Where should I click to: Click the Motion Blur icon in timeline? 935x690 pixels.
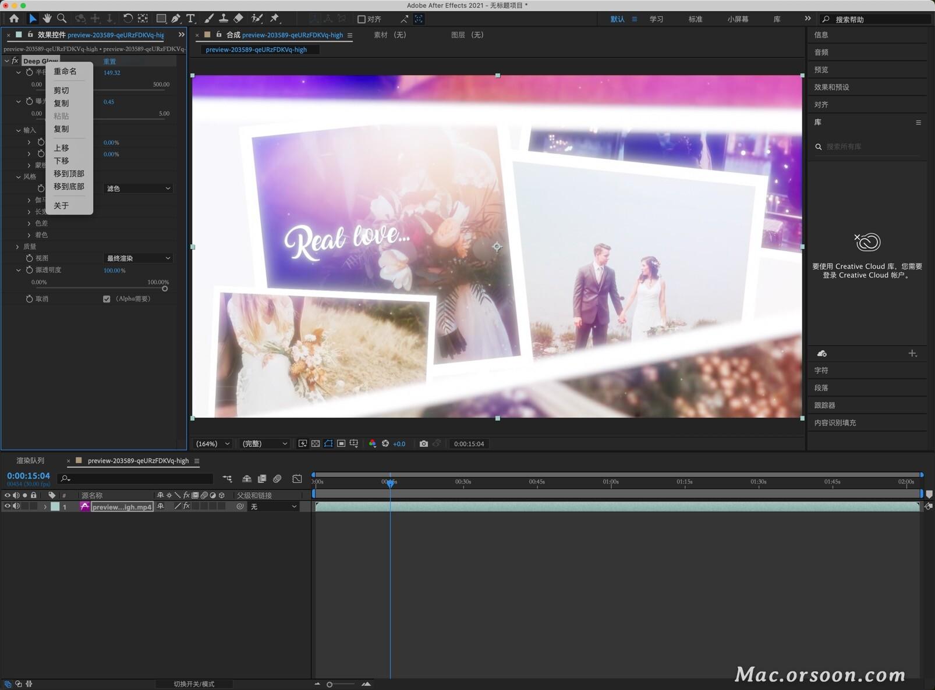coord(277,479)
